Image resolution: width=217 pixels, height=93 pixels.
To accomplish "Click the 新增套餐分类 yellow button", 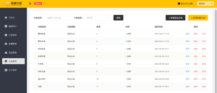I will 198,18.
